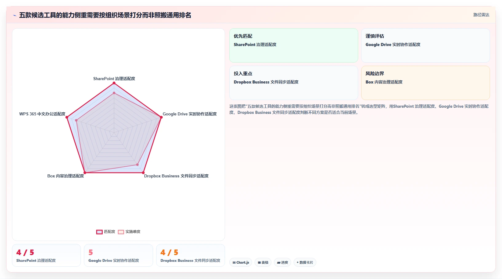
Task: Select the Chart.js tag chip
Action: [x=241, y=262]
